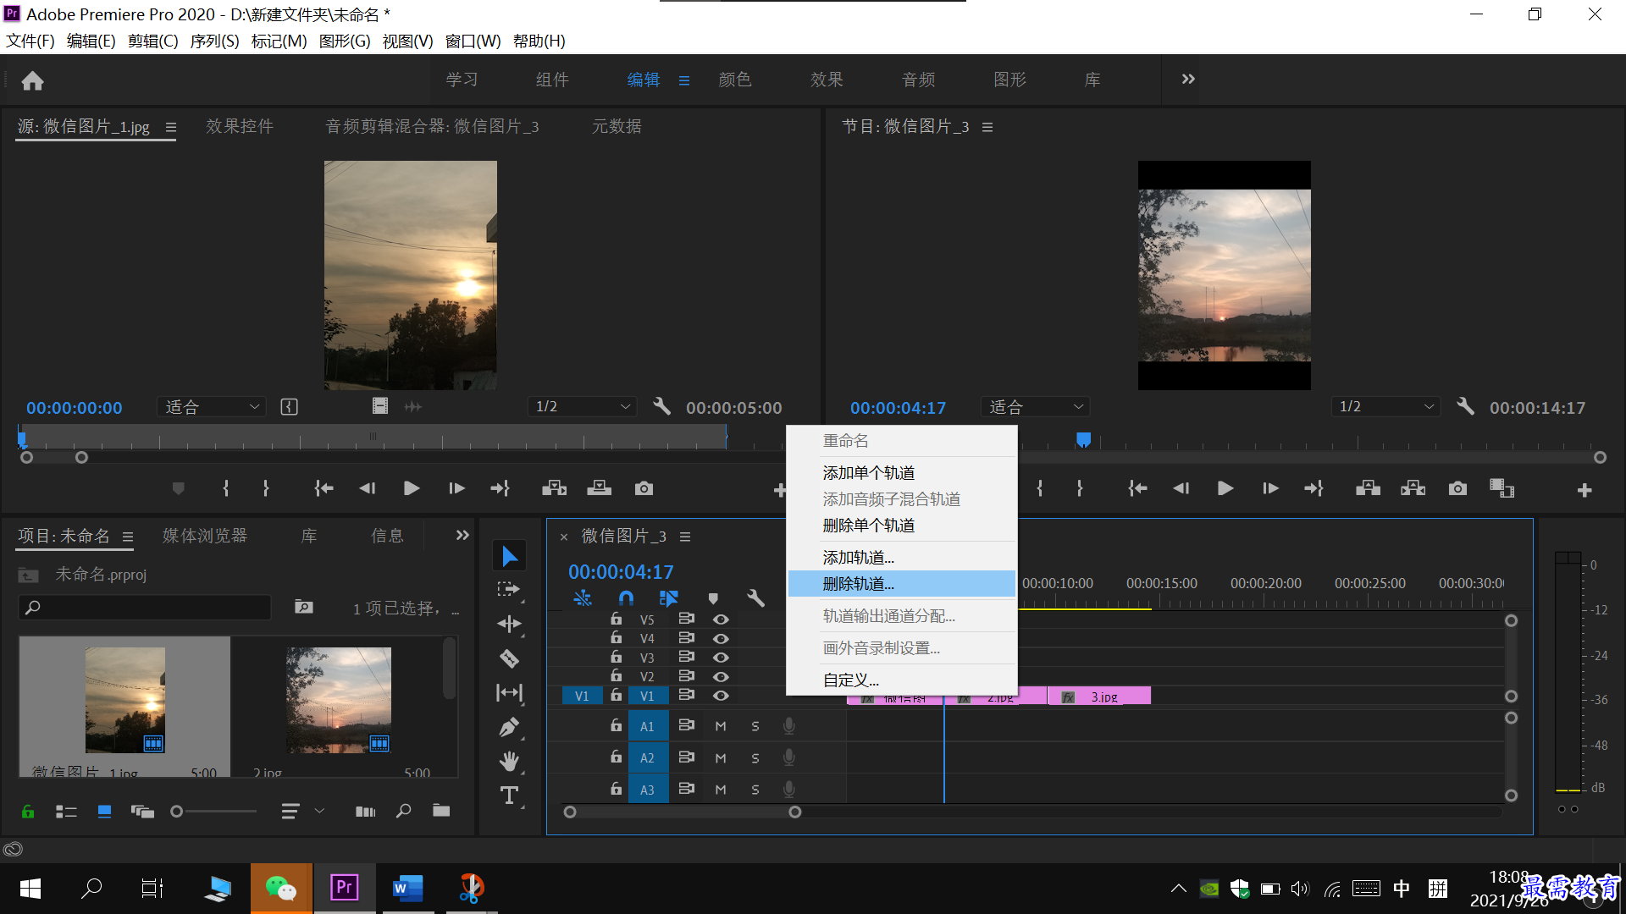The height and width of the screenshot is (914, 1626).
Task: Adjust project panel thumbnail zoom slider
Action: [x=177, y=812]
